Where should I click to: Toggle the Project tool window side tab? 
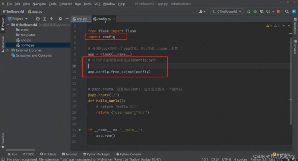point(3,24)
